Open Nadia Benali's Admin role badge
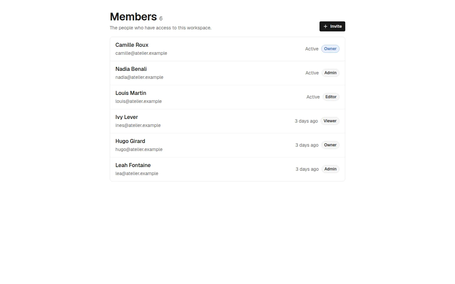Image resolution: width=455 pixels, height=284 pixels. click(331, 73)
